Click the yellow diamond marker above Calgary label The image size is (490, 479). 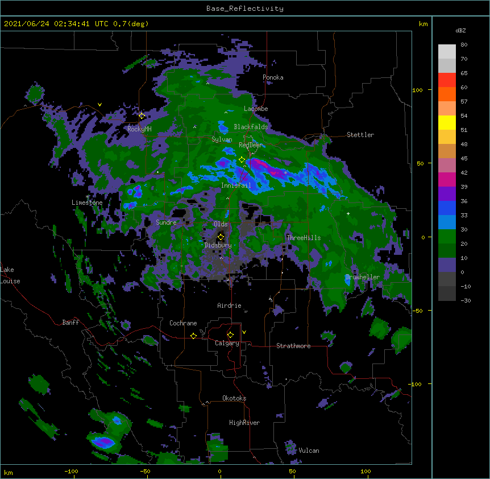(230, 335)
